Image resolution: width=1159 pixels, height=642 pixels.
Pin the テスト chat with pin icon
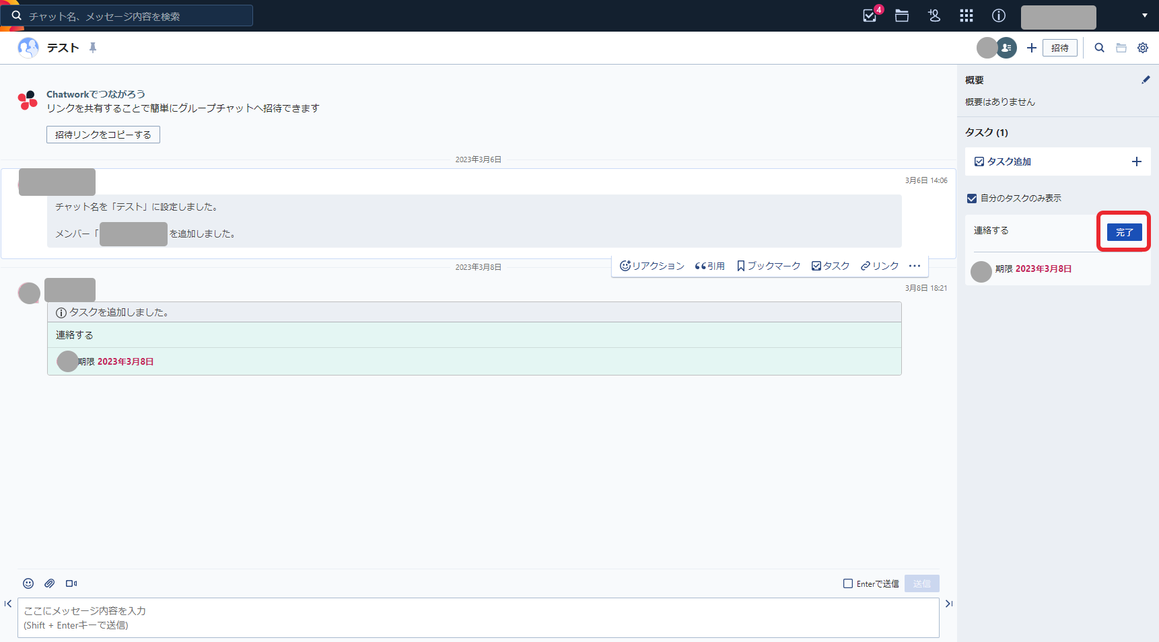93,48
